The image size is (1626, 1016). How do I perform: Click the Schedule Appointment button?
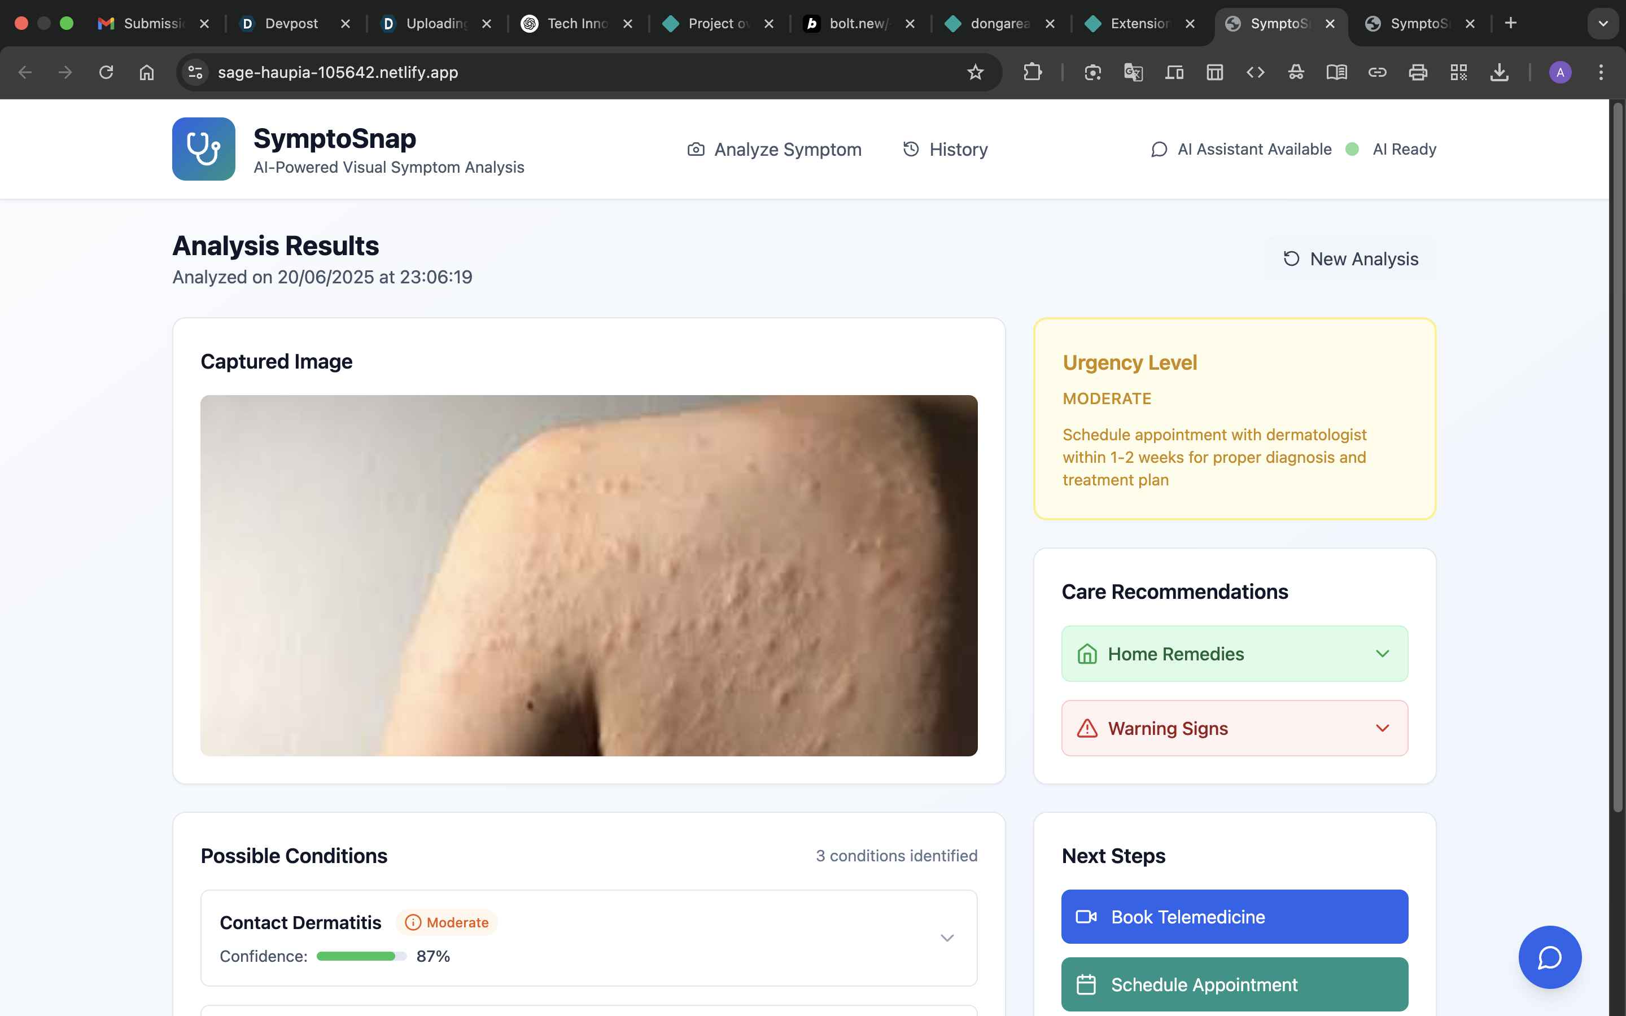1234,984
